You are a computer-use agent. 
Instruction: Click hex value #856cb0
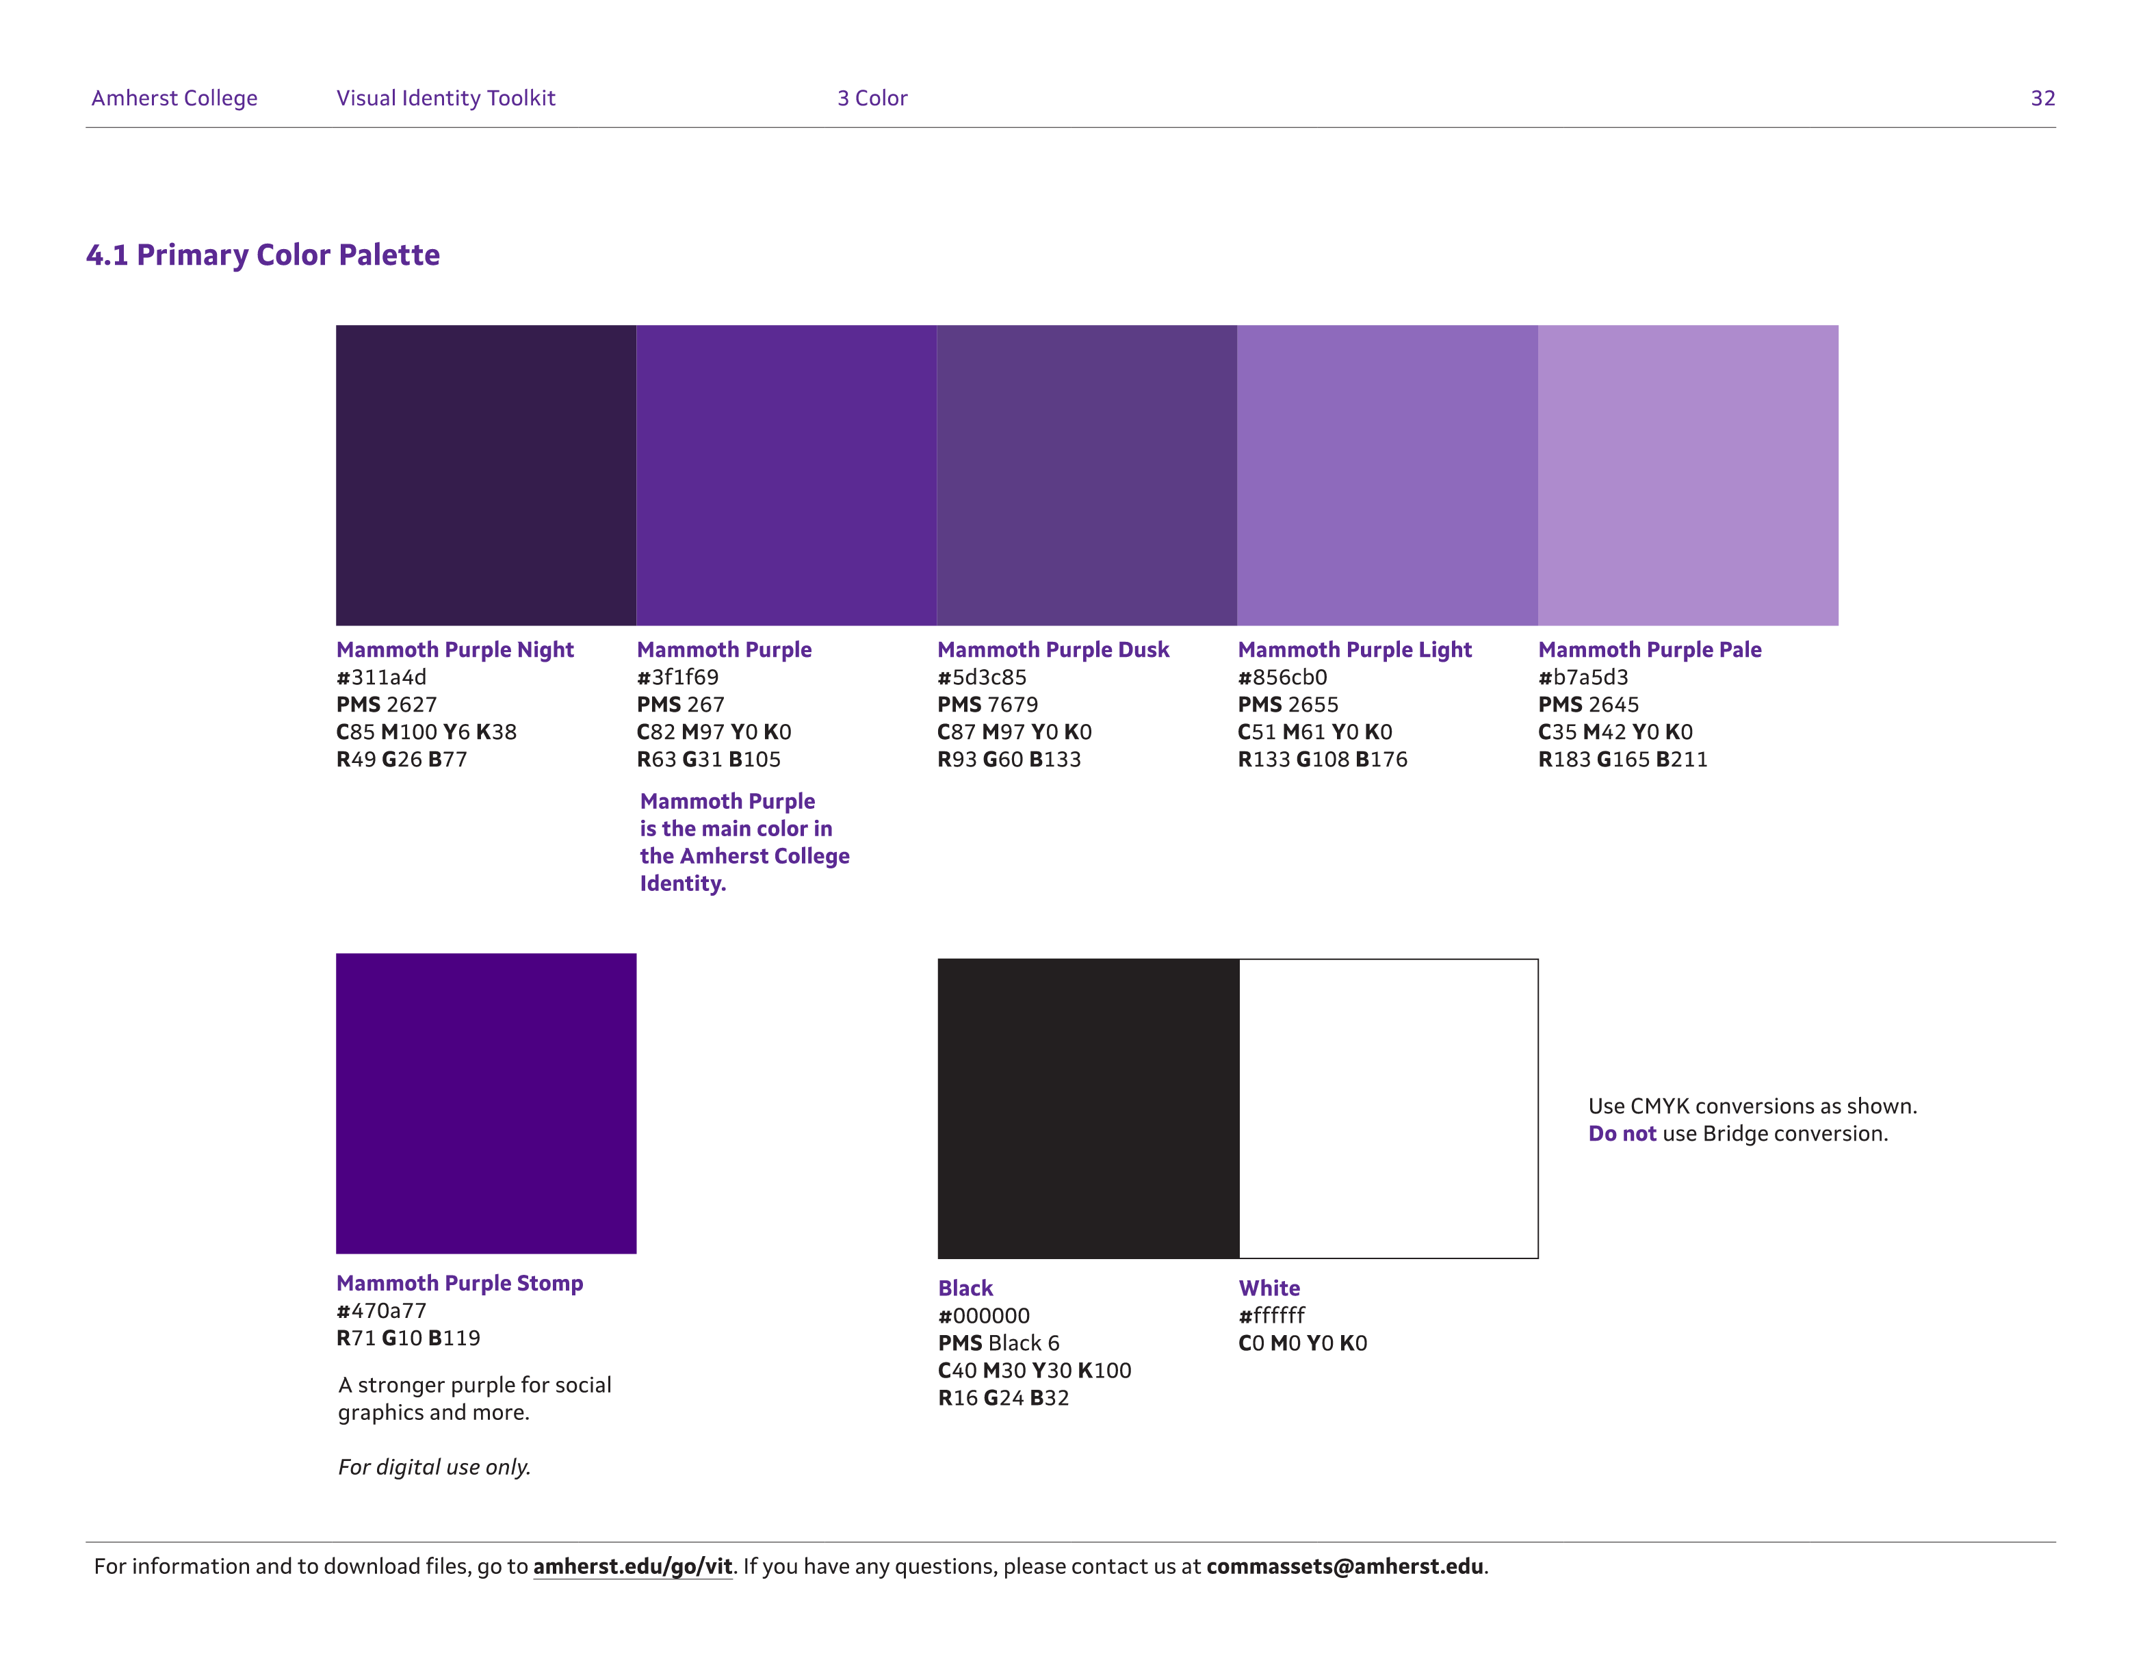(1282, 677)
